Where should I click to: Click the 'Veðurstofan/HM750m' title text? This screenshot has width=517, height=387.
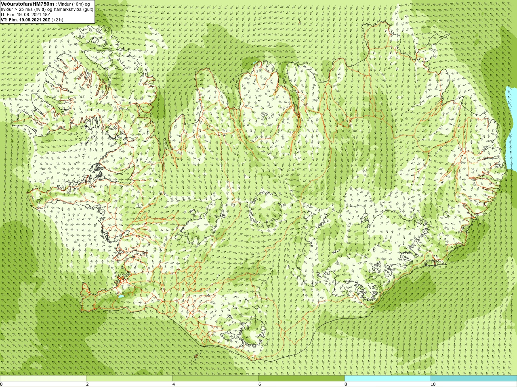point(27,4)
